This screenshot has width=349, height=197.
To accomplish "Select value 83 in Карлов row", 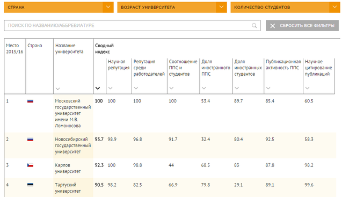I will coord(236,165).
